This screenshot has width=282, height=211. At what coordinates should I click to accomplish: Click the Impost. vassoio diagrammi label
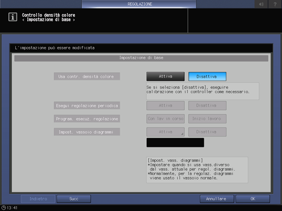[x=87, y=132]
